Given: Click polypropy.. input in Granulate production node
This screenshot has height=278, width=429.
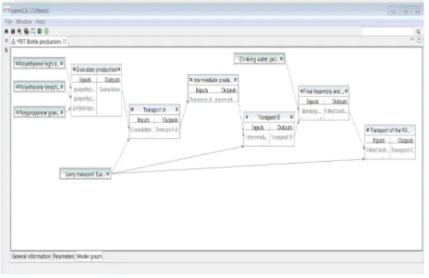Looking at the screenshot, I should (84, 108).
